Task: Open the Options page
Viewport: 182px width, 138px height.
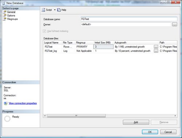Action: tap(11, 16)
